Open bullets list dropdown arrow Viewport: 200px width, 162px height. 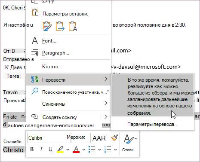coord(99,150)
